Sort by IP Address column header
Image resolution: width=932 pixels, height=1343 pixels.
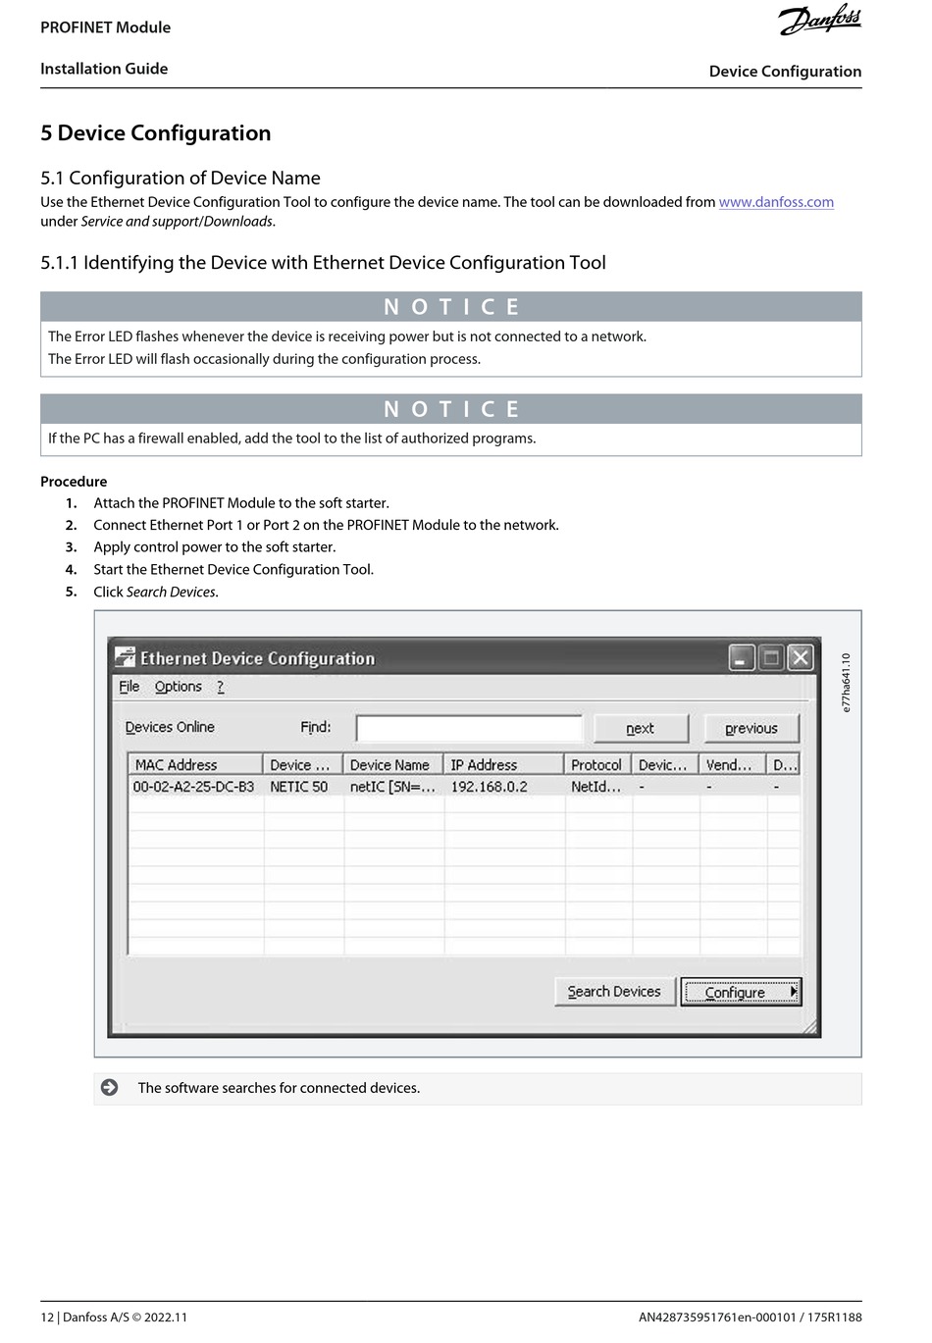coord(503,764)
